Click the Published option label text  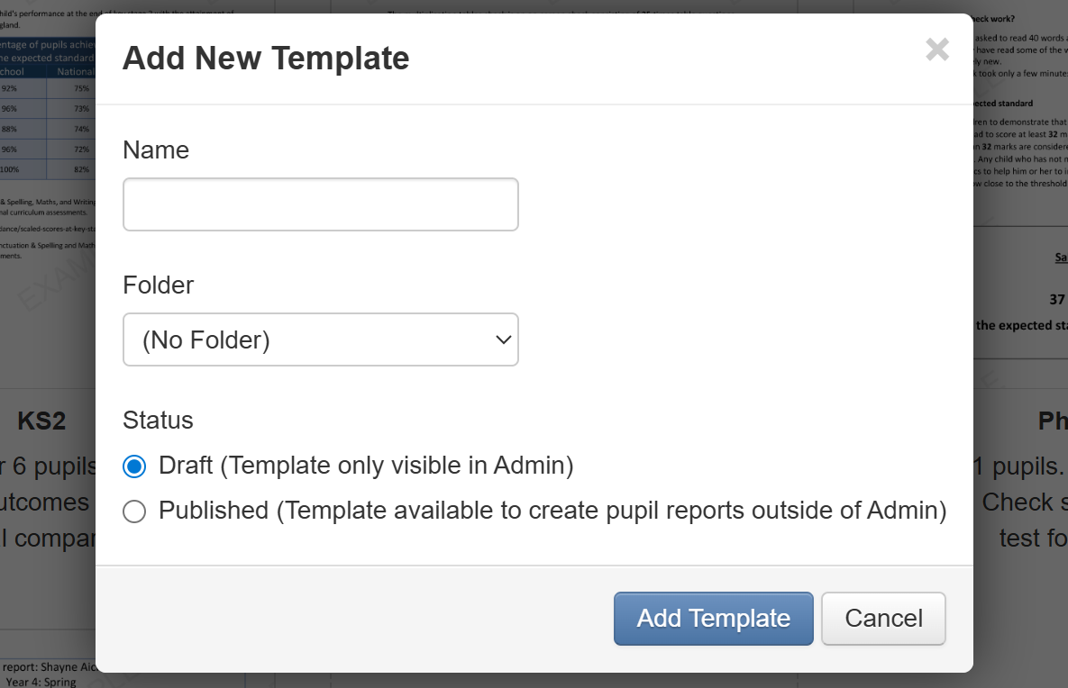(x=552, y=511)
